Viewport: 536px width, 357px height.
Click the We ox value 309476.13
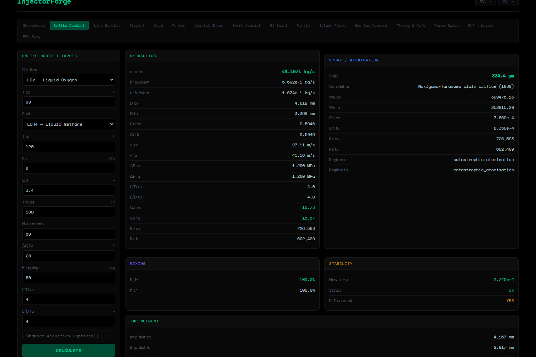pos(502,97)
